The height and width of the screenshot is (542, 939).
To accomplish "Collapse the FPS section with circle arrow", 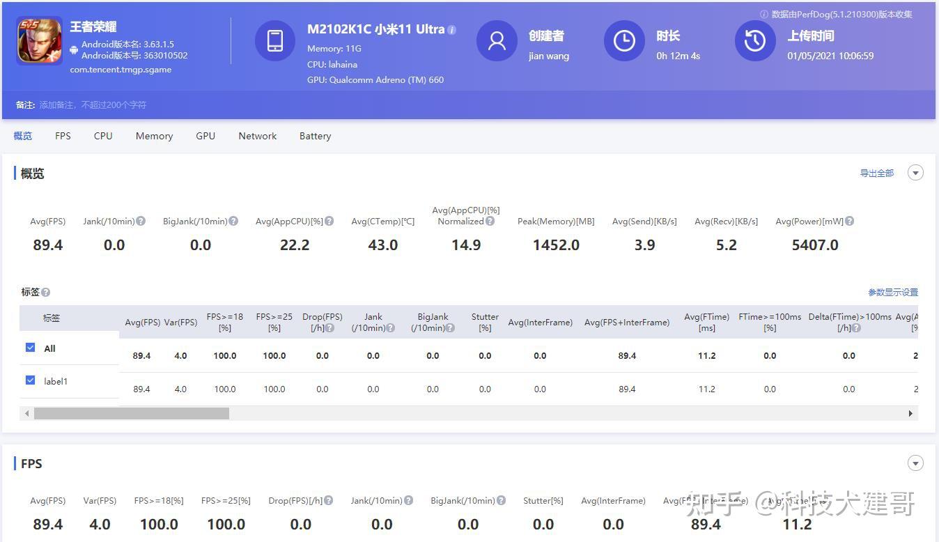I will pyautogui.click(x=915, y=463).
